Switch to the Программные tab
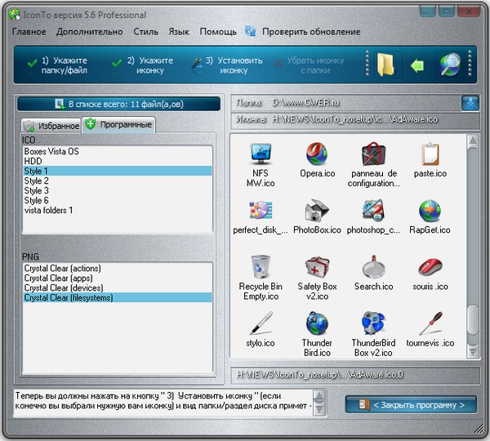The image size is (490, 441). (x=118, y=125)
